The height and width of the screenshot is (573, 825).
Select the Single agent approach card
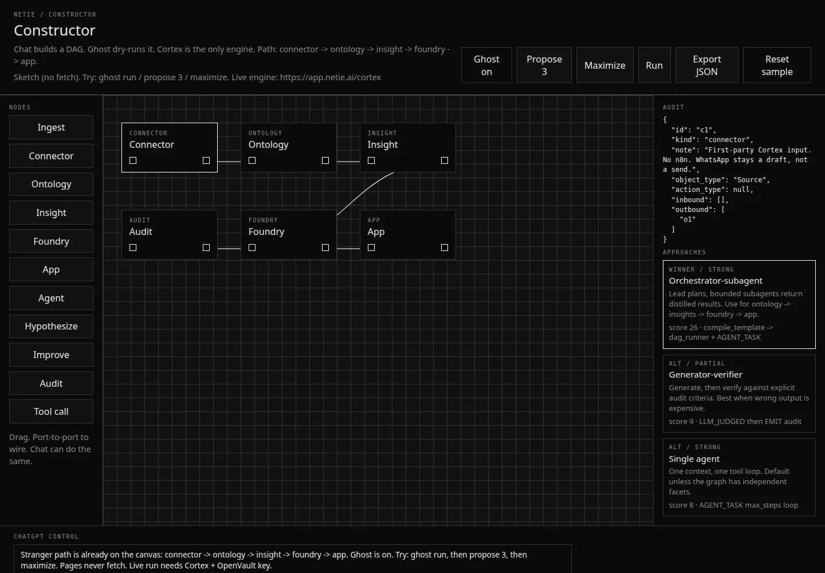coord(739,477)
